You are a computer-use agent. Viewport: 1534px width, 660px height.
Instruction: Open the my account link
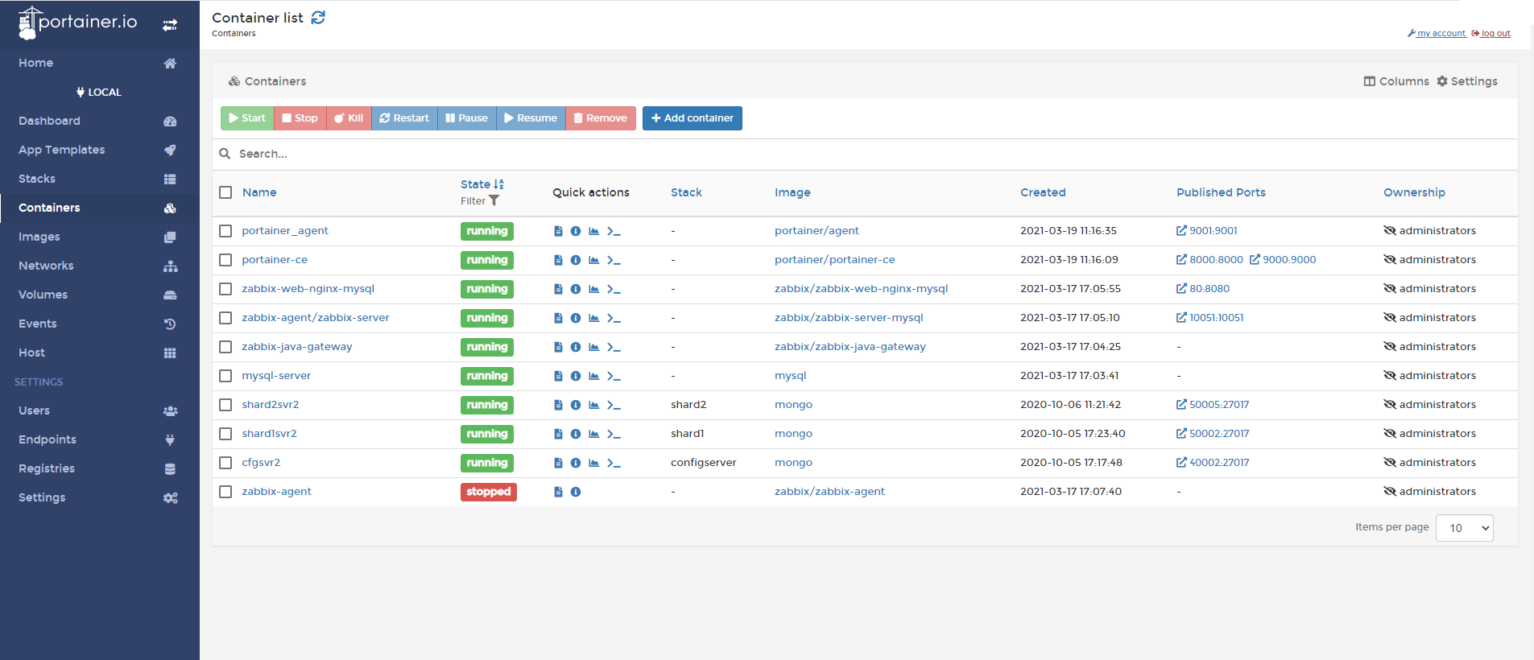[1437, 34]
